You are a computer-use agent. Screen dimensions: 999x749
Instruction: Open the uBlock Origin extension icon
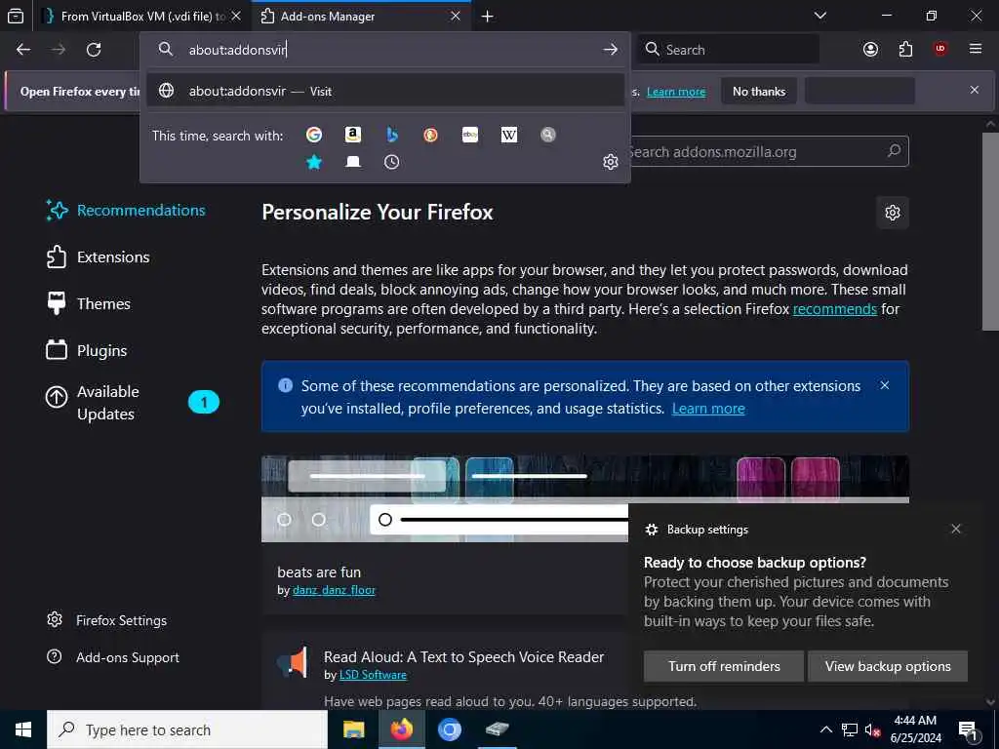click(940, 49)
